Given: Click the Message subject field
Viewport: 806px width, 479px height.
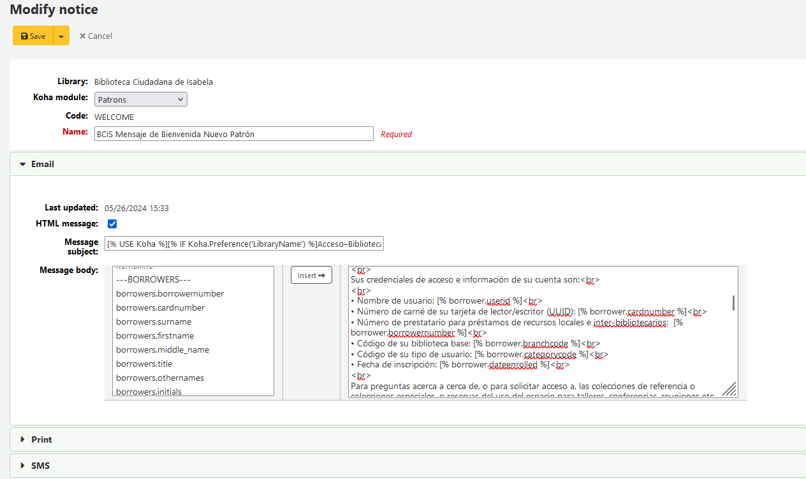Looking at the screenshot, I should pos(244,245).
